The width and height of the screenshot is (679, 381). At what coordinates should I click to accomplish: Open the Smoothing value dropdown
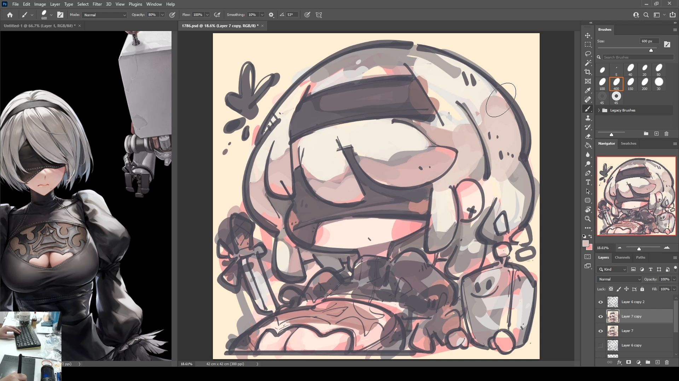tap(262, 15)
